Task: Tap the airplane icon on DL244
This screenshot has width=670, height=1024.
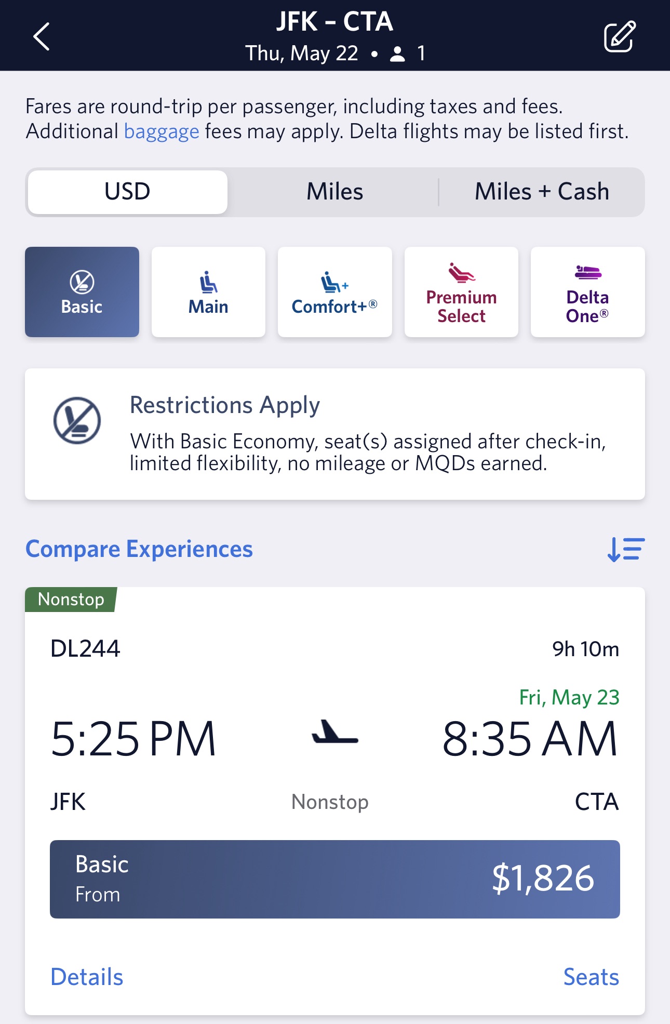Action: (x=335, y=733)
